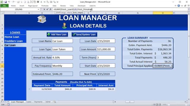
Task: Click the Start Date field
Action: [x=106, y=66]
